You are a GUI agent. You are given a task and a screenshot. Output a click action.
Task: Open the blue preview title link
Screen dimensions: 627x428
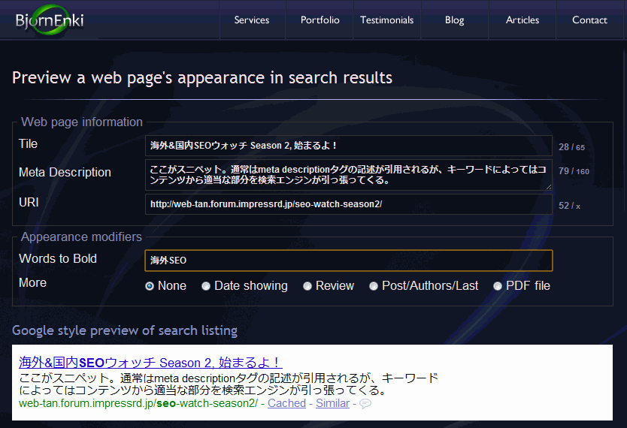pos(150,363)
